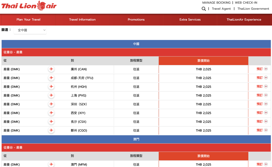This screenshot has height=167, width=272.
Task: Click 預訂 for Shenzhen (SZX) flight
Action: coord(259,104)
